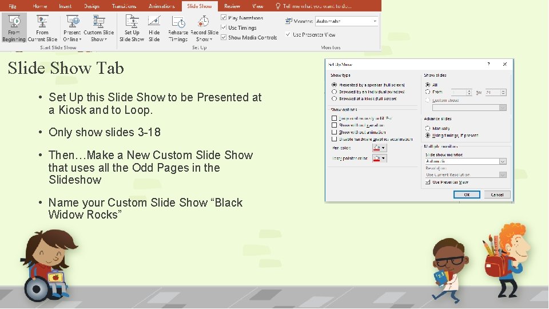The width and height of the screenshot is (549, 309).
Task: Toggle Use Timings checkbox
Action: tap(224, 27)
